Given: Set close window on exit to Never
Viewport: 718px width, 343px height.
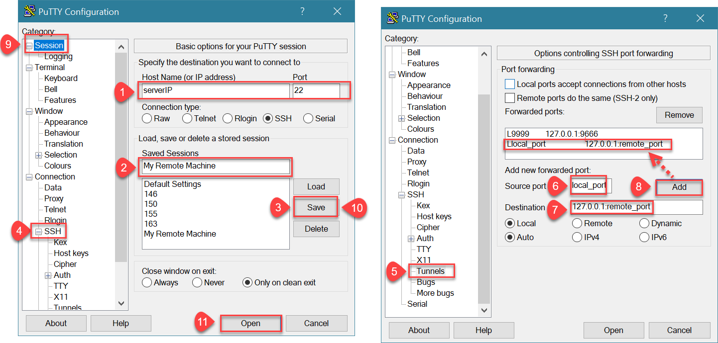Looking at the screenshot, I should [197, 282].
